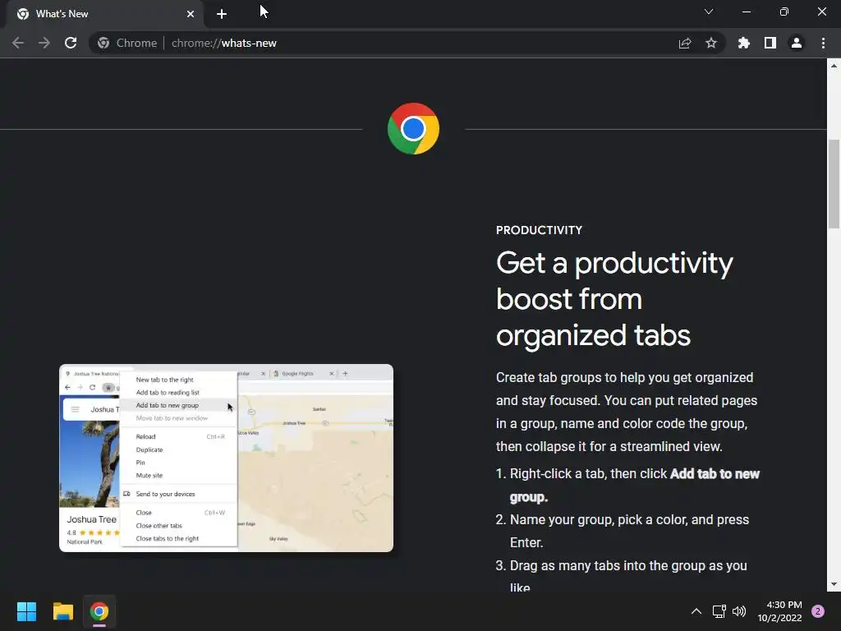Click the 'Name your group, pick a color' step

coord(629,531)
